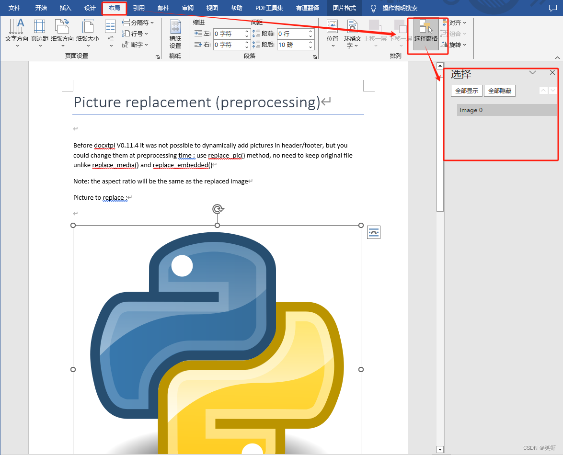
Task: Switch to the 布局 tab
Action: [114, 8]
